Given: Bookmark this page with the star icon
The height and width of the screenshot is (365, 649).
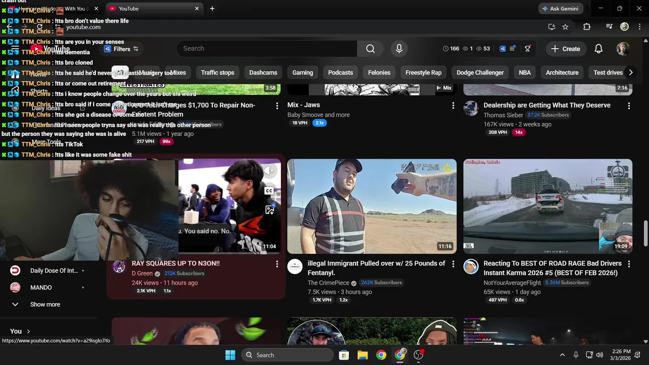Looking at the screenshot, I should pos(565,27).
